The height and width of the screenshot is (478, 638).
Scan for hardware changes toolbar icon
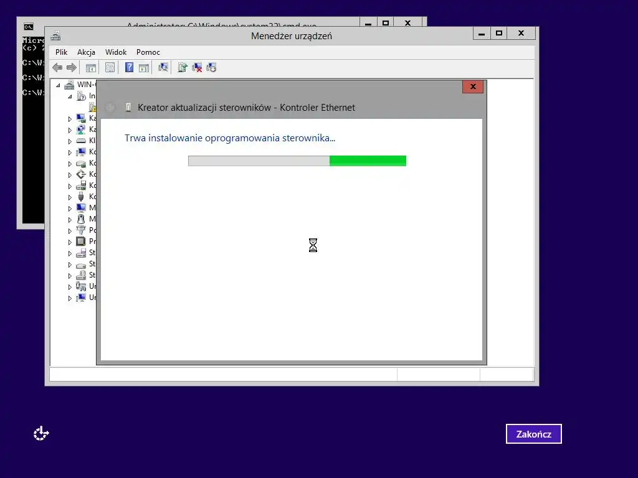tap(163, 67)
